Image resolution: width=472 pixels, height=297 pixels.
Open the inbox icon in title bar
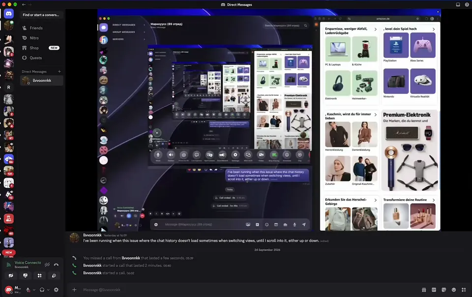point(458,4)
